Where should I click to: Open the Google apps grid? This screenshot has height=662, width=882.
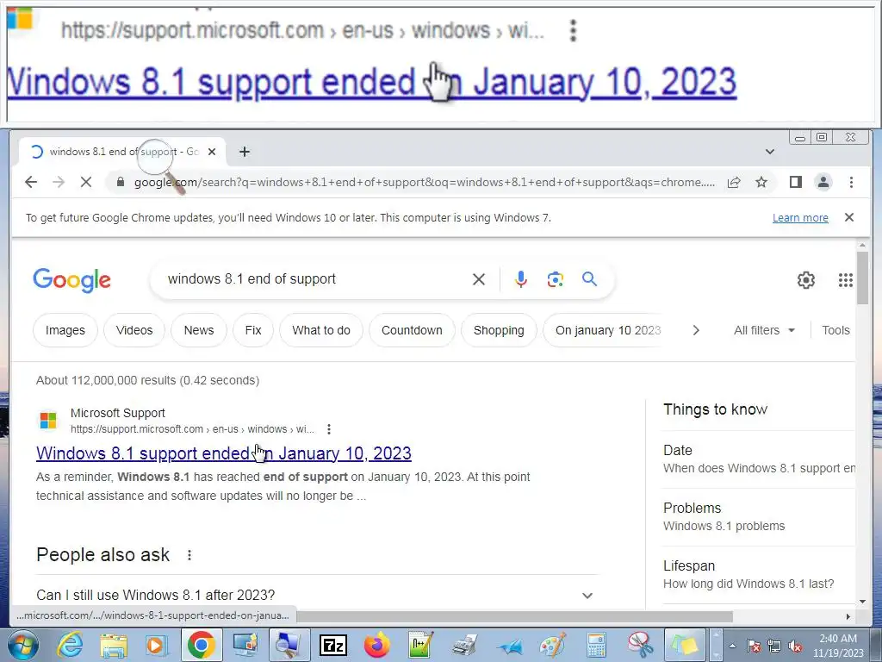845,280
